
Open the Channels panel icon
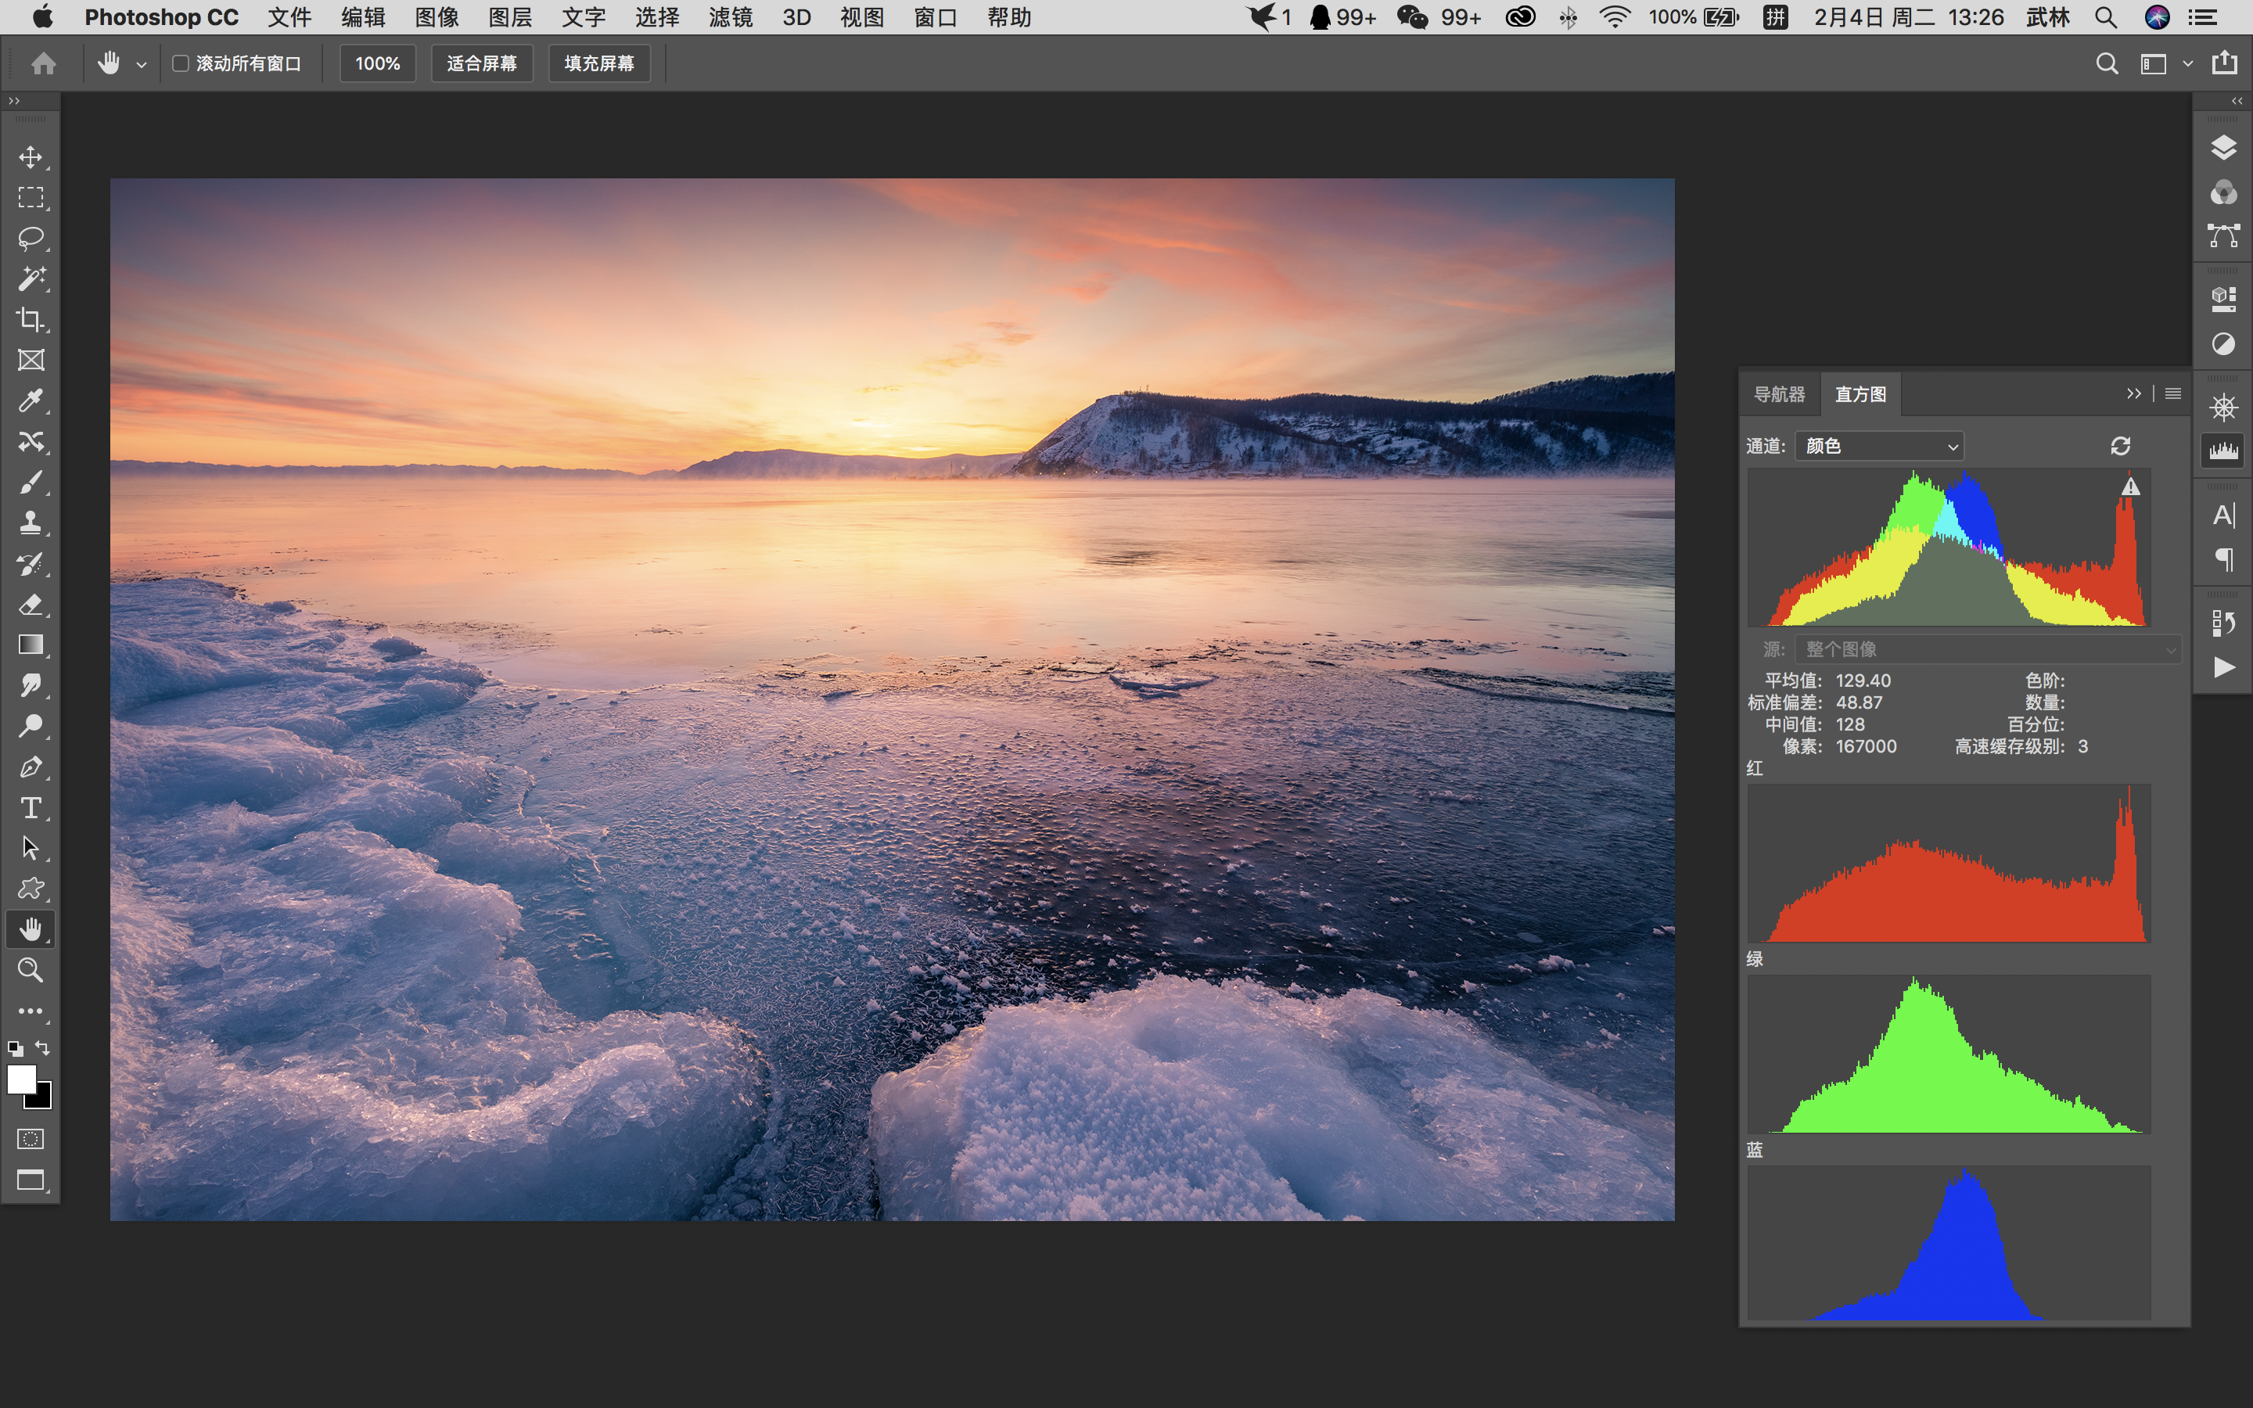pyautogui.click(x=2223, y=192)
